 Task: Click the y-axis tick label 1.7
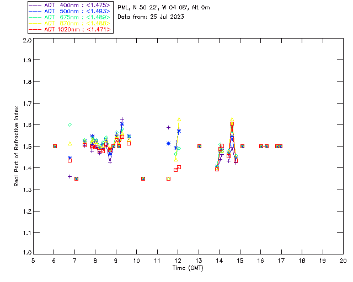tap(27, 104)
